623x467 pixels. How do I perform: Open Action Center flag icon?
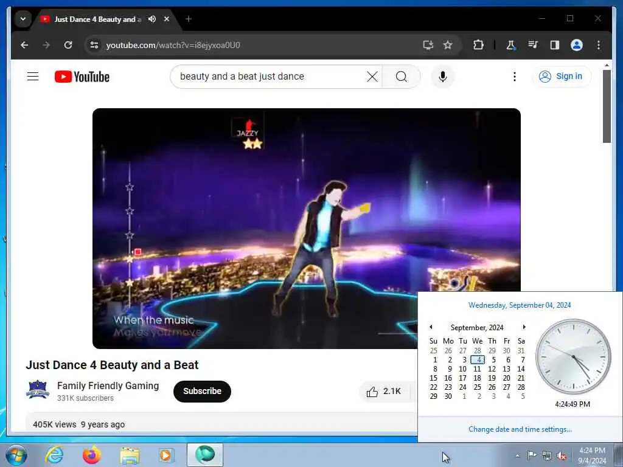[532, 455]
